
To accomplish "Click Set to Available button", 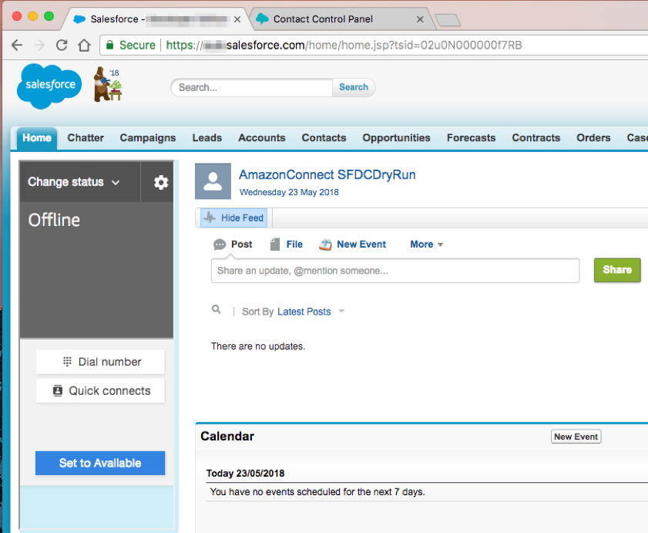I will 100,463.
